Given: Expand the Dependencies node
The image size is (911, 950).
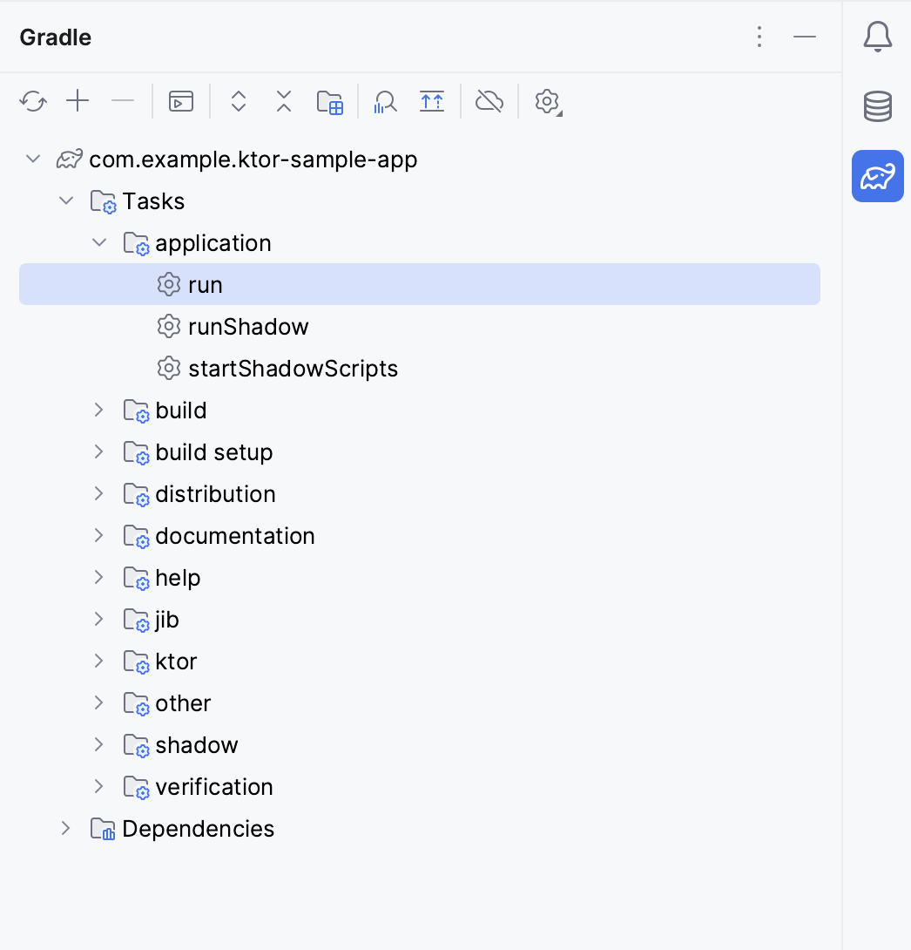Looking at the screenshot, I should (x=66, y=828).
